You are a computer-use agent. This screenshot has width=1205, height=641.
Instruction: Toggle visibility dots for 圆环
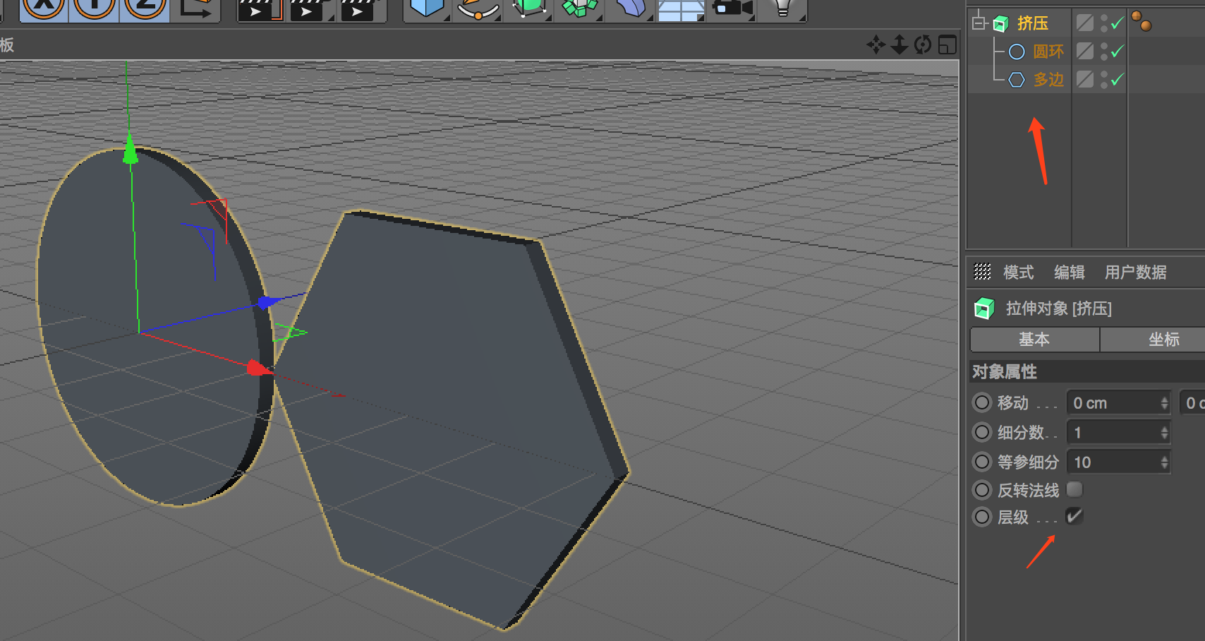tap(1103, 52)
